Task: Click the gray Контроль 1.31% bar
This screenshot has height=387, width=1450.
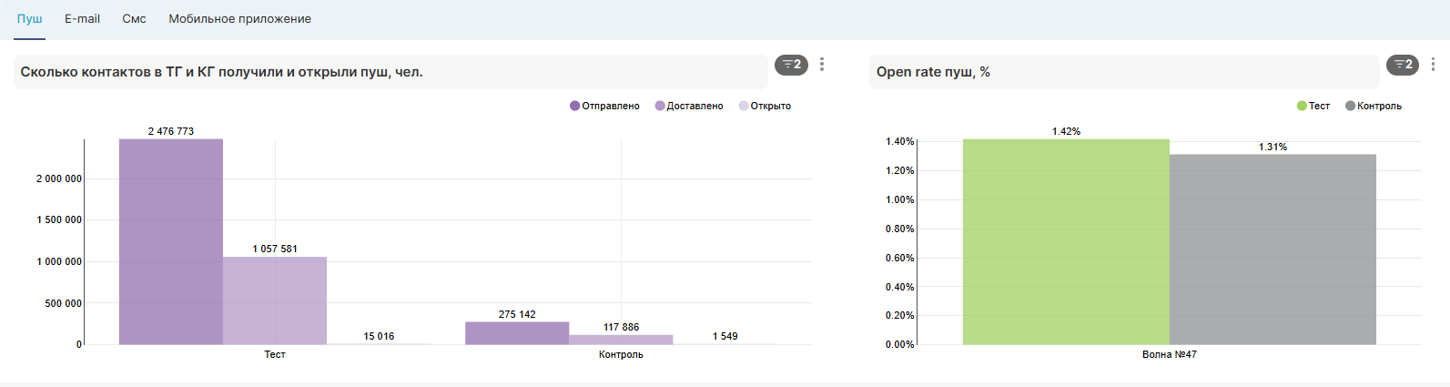Action: (1273, 250)
